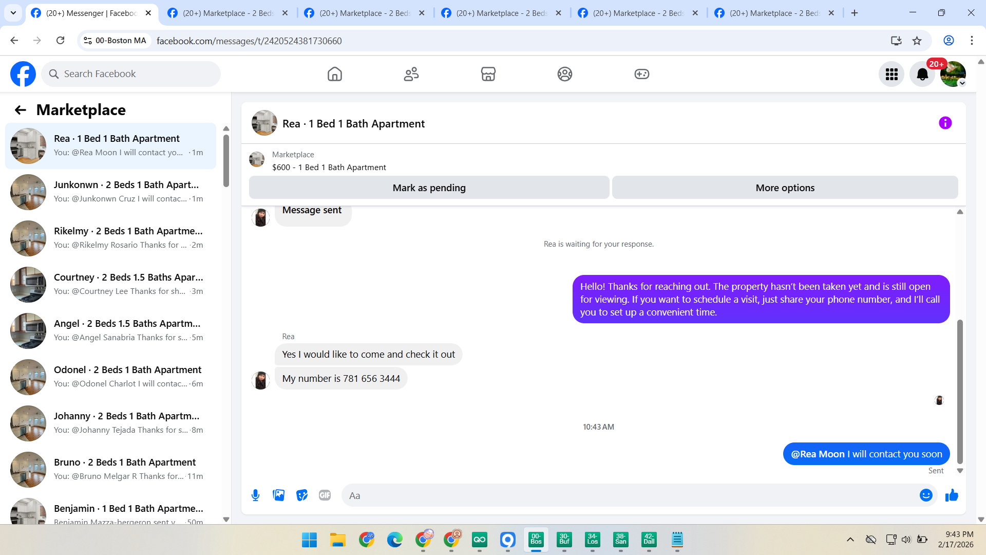This screenshot has height=555, width=986.
Task: Open the sticker picker icon
Action: pos(302,495)
